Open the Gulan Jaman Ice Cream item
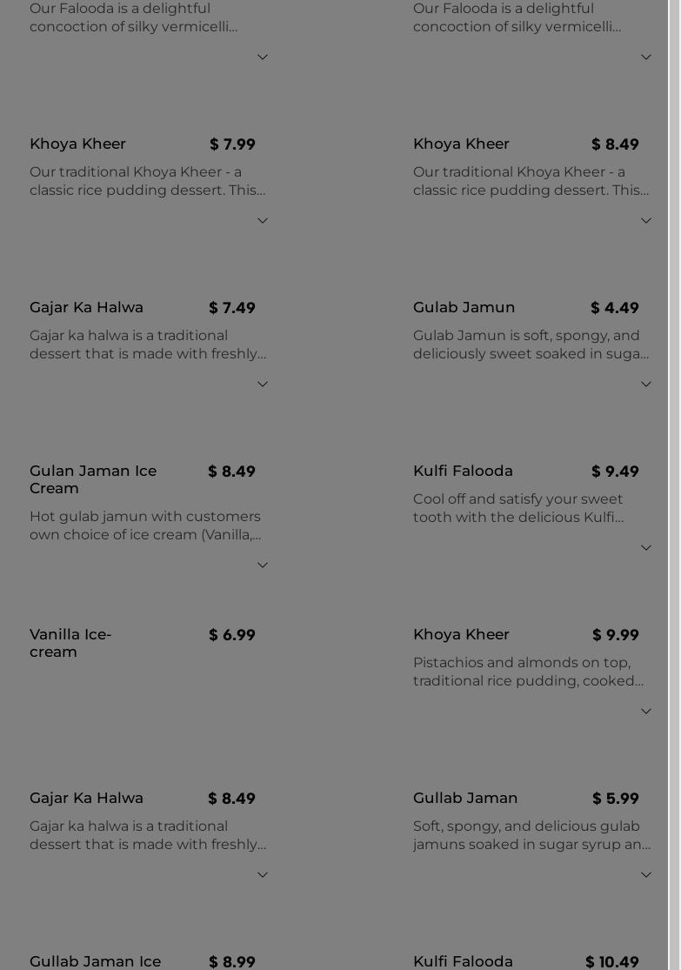The height and width of the screenshot is (970, 681). tap(93, 479)
